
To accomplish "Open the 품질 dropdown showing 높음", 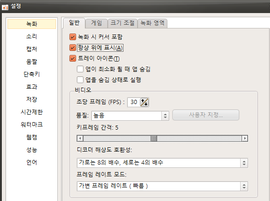I will coord(131,116).
